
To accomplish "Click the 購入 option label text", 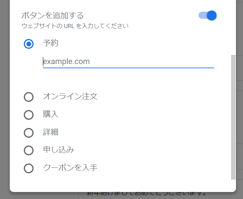I will pyautogui.click(x=51, y=114).
